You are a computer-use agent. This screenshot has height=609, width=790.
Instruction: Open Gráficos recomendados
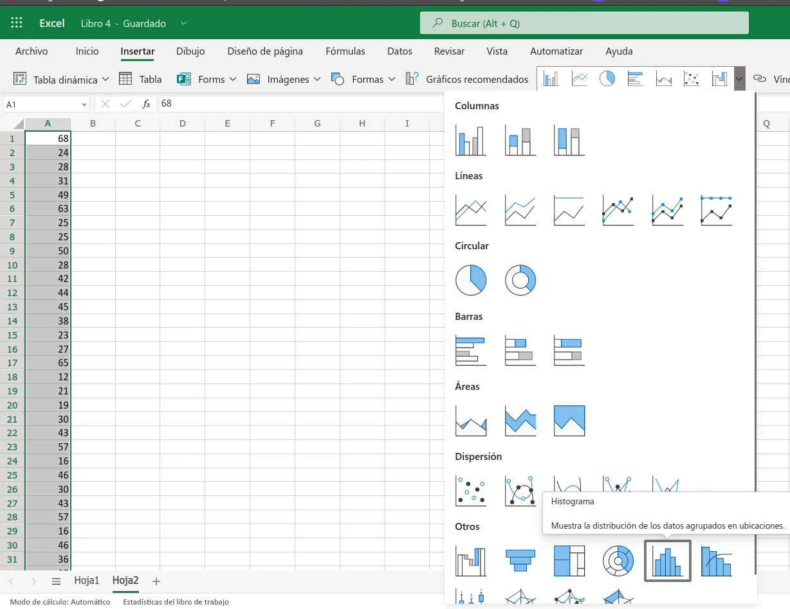click(466, 79)
